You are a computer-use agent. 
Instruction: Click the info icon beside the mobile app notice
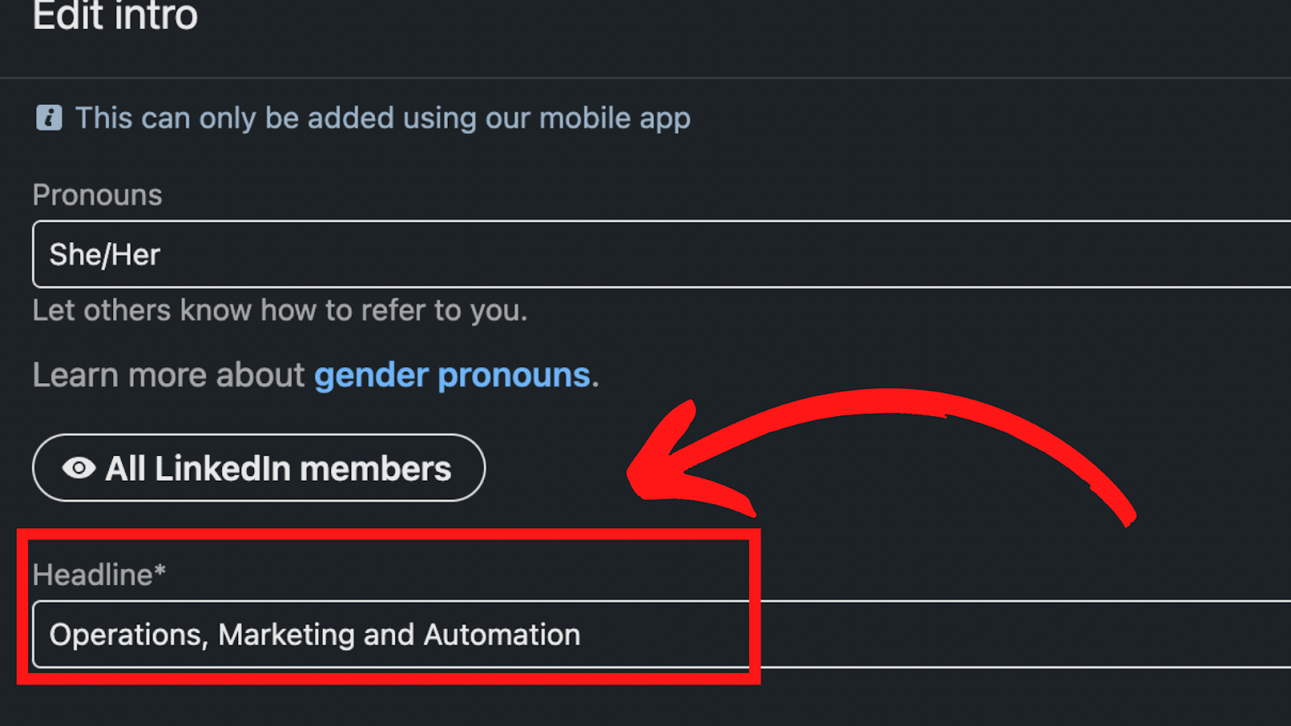(49, 118)
